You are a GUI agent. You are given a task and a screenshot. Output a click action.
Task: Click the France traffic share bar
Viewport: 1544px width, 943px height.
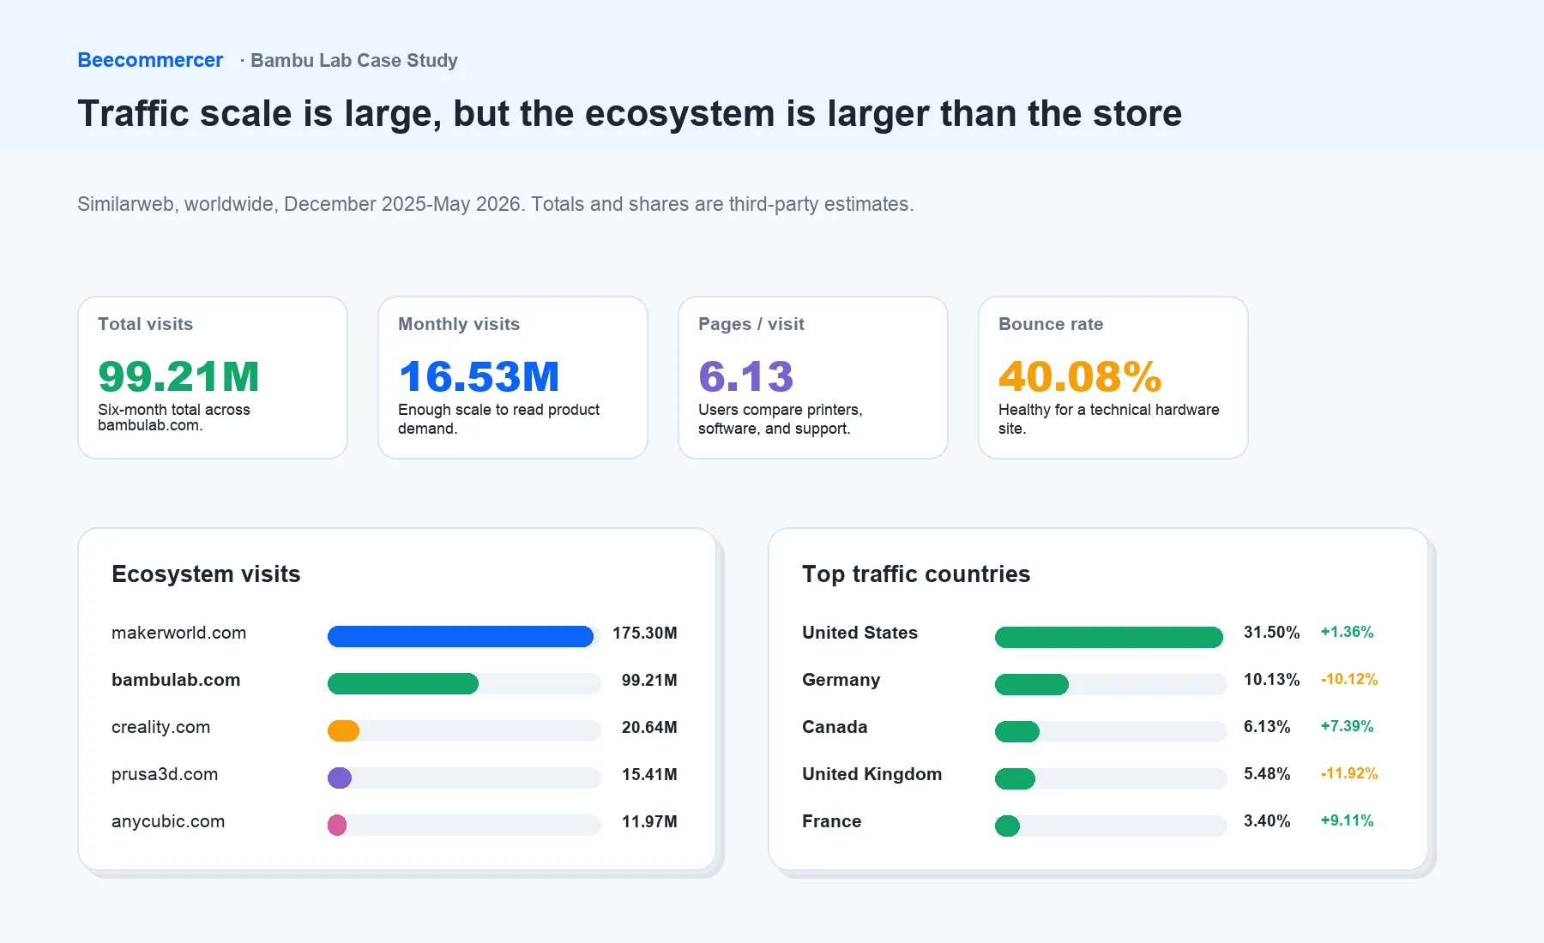coord(1007,826)
